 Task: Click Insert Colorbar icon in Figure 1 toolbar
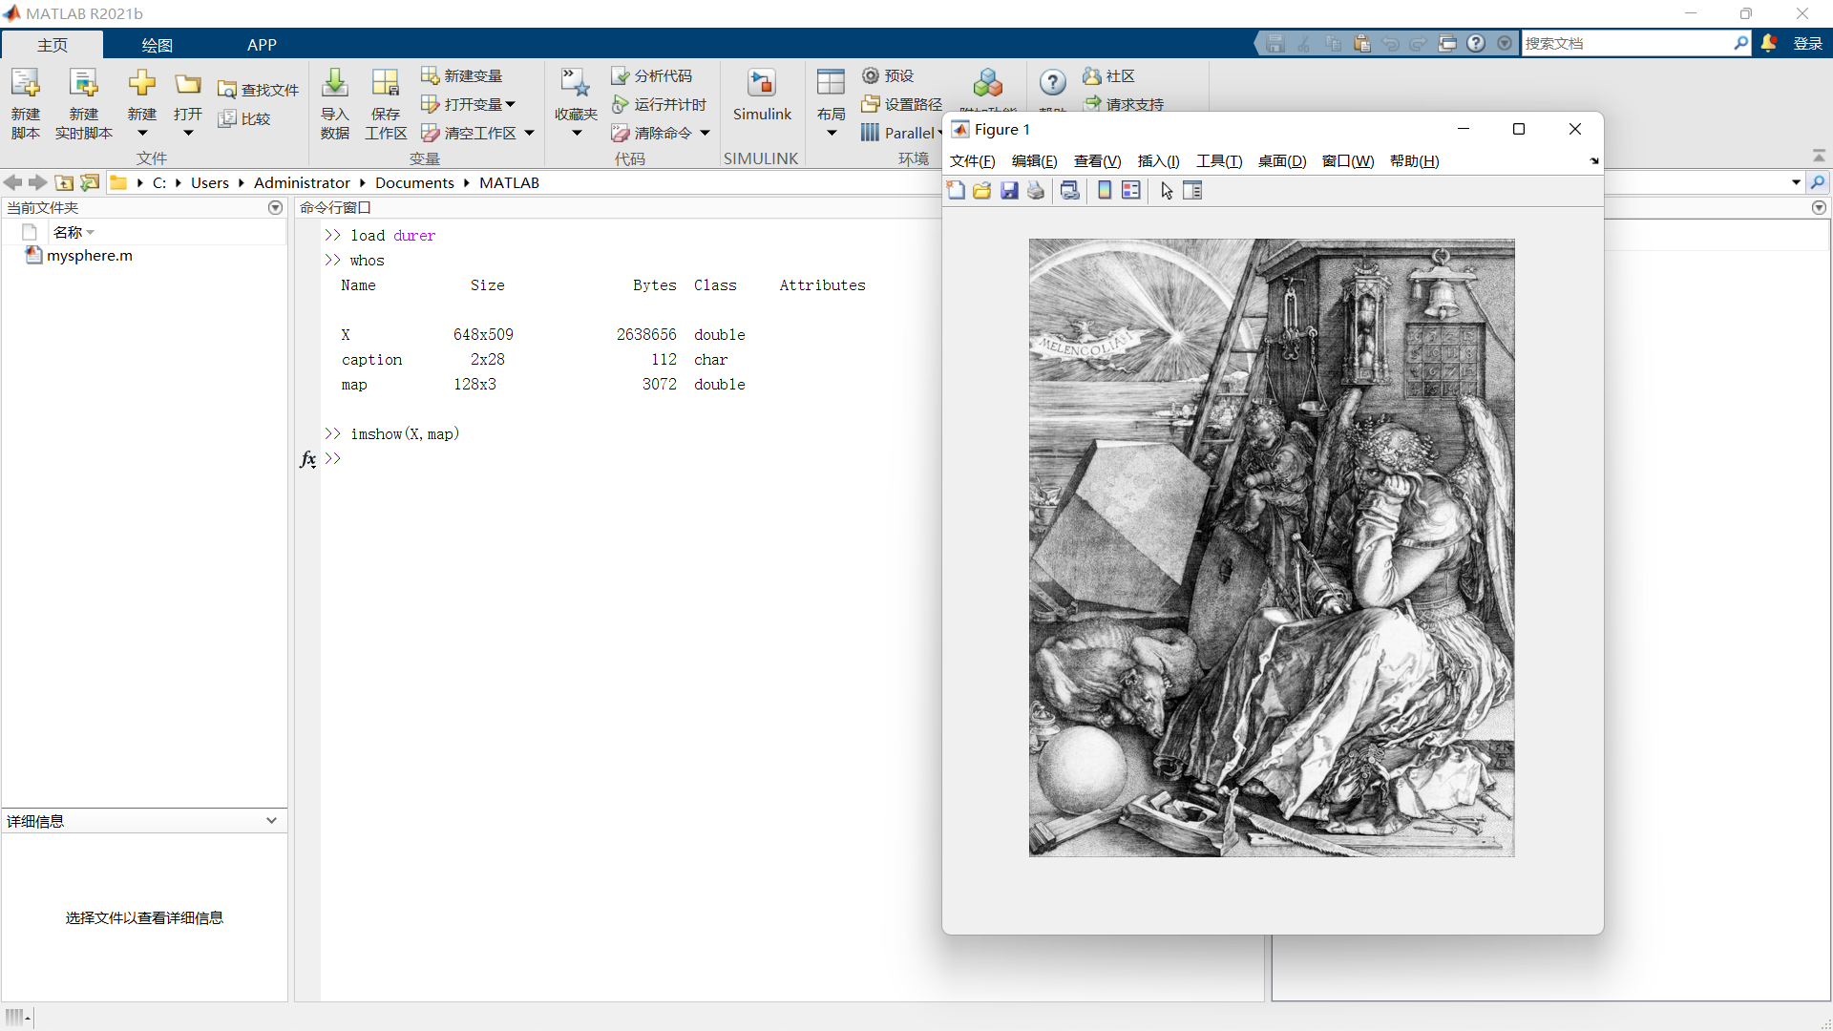click(x=1105, y=190)
